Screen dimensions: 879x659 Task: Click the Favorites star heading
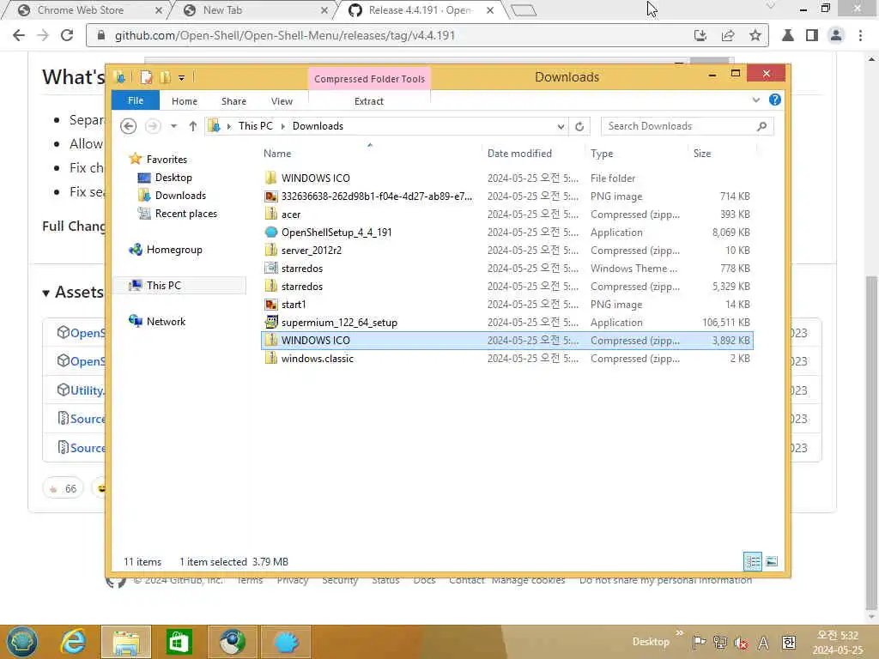click(166, 159)
